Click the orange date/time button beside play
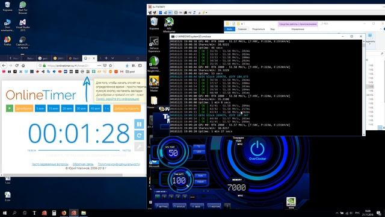Screen dimensions: 385x217 [x=24, y=108]
